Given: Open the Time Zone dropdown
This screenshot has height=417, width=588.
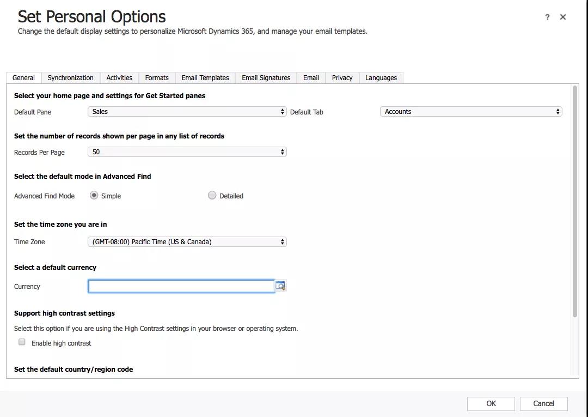Looking at the screenshot, I should click(187, 241).
